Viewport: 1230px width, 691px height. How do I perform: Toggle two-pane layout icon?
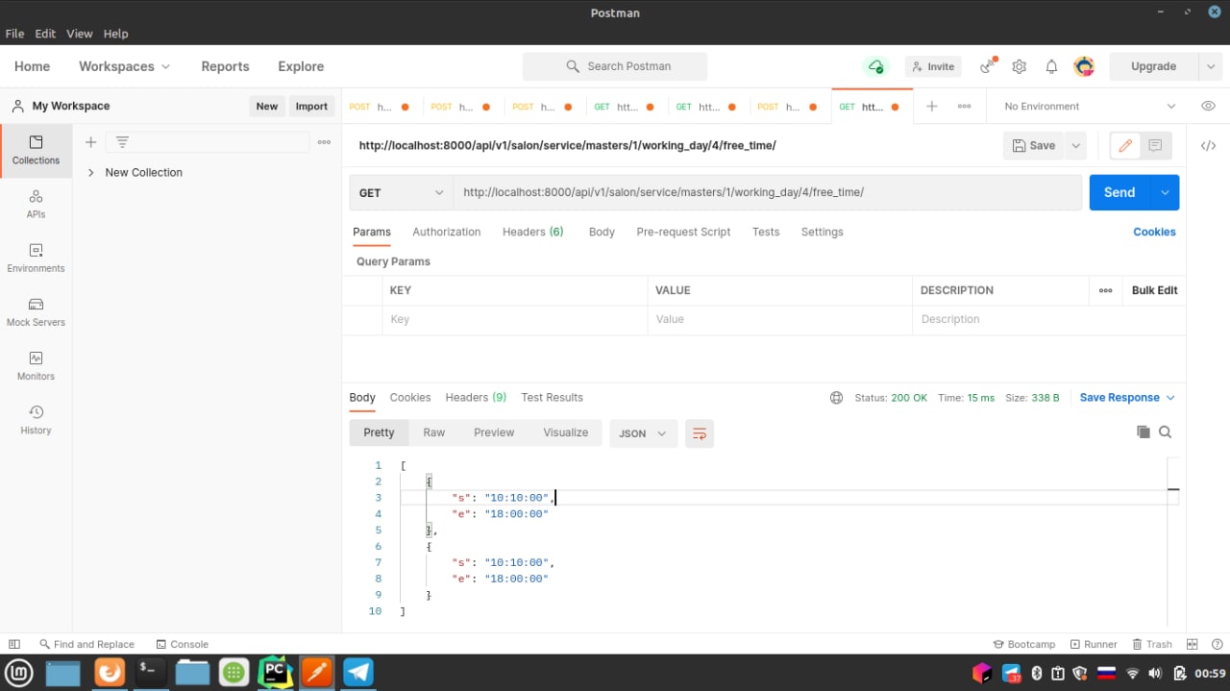pos(1192,644)
